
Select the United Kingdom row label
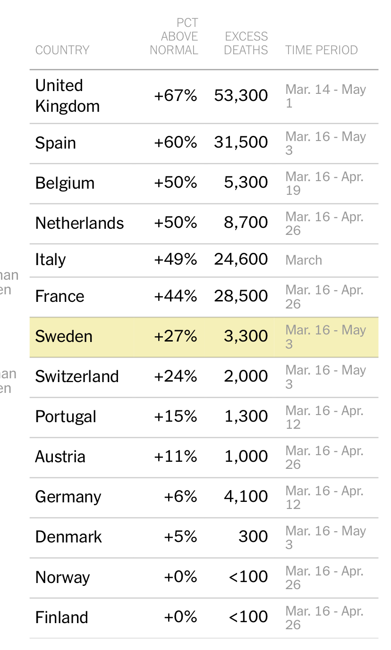[x=68, y=96]
